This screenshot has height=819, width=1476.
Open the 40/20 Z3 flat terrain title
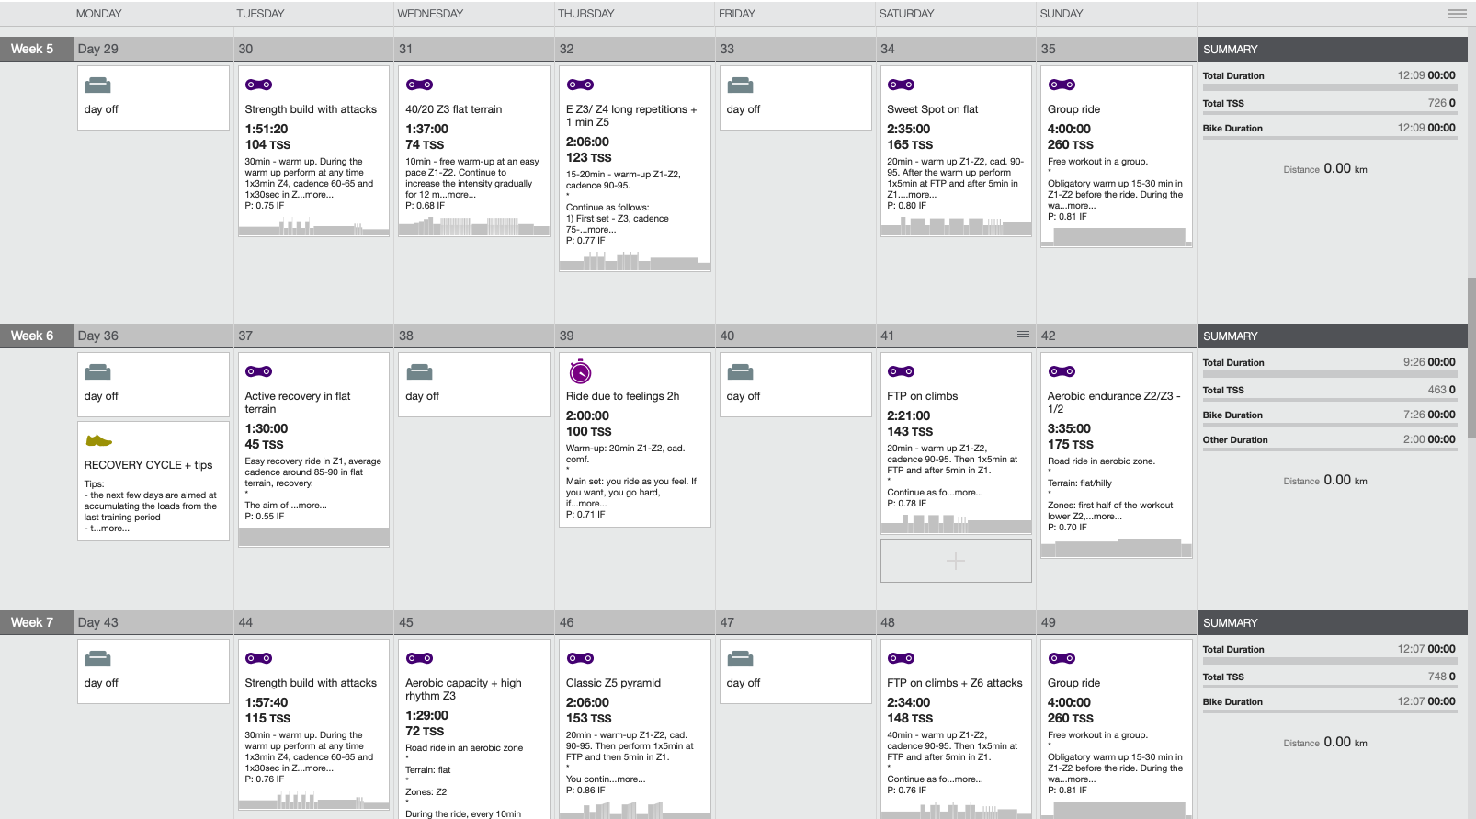pos(453,109)
